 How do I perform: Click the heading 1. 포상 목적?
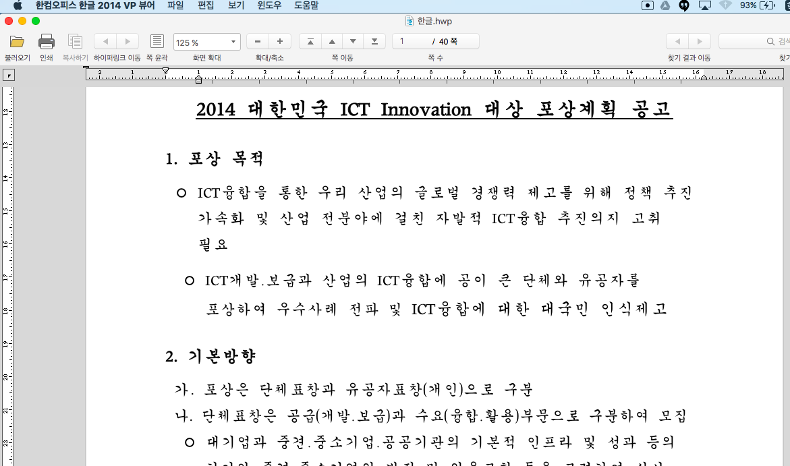214,158
